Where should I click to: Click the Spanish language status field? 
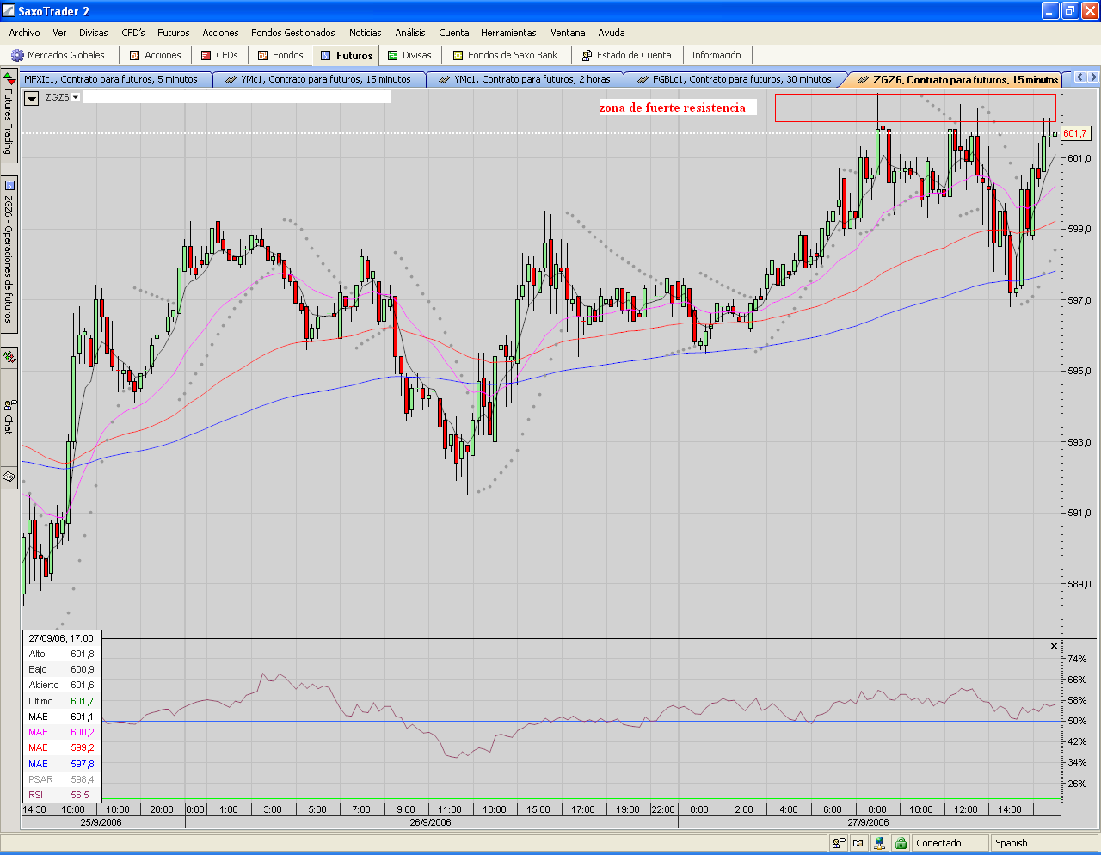click(1044, 843)
